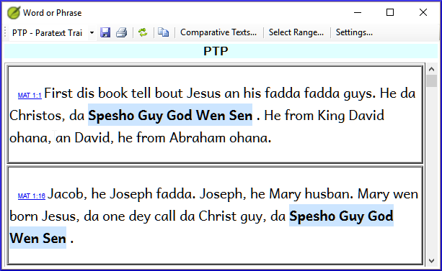
Task: Click "Jacob," in the MAT 1:16 verse
Action: [67, 194]
